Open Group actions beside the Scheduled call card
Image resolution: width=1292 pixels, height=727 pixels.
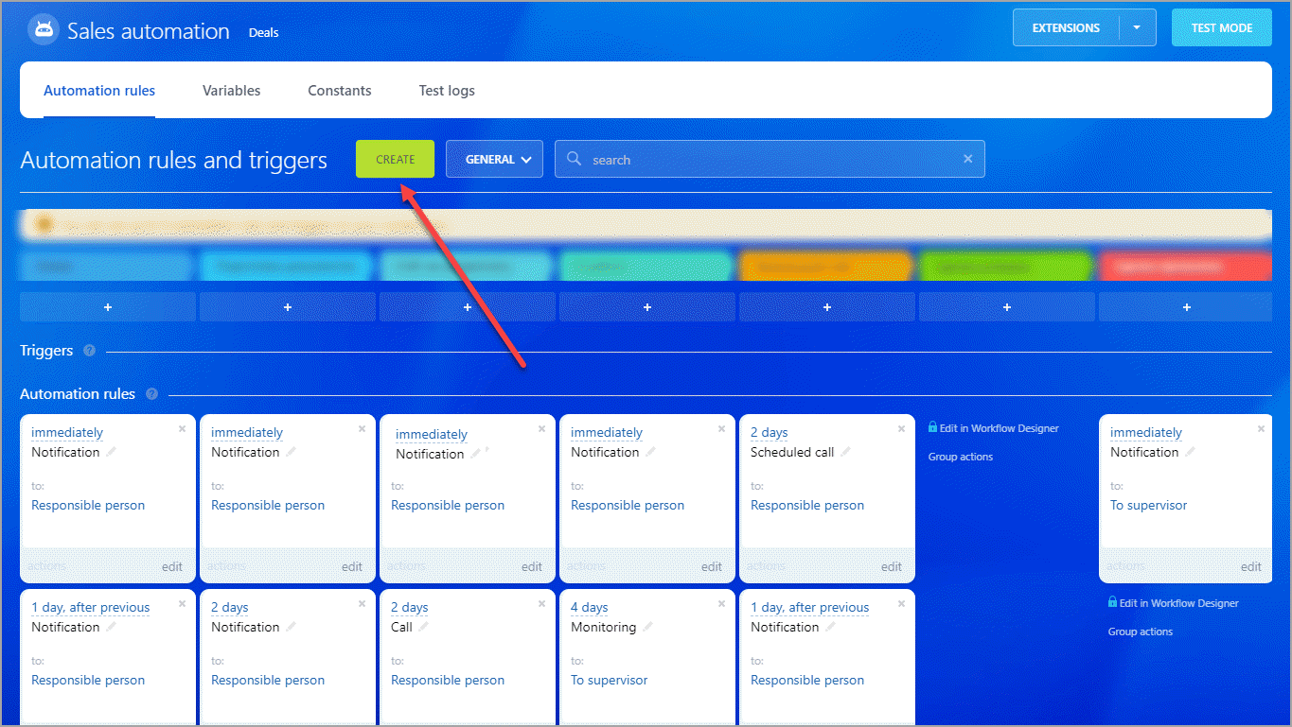pos(961,457)
